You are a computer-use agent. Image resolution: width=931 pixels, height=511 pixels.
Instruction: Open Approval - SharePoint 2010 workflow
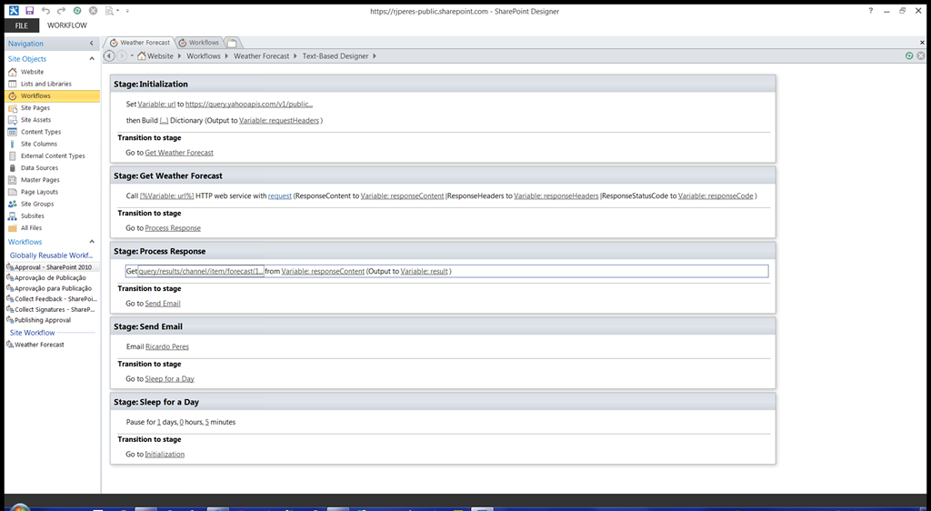[x=52, y=267]
